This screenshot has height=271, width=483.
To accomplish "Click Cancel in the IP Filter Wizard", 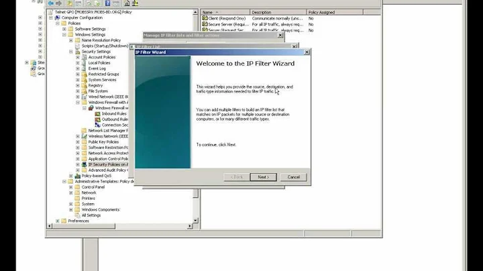I will tap(294, 177).
